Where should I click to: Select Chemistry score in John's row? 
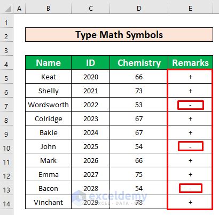click(x=139, y=146)
